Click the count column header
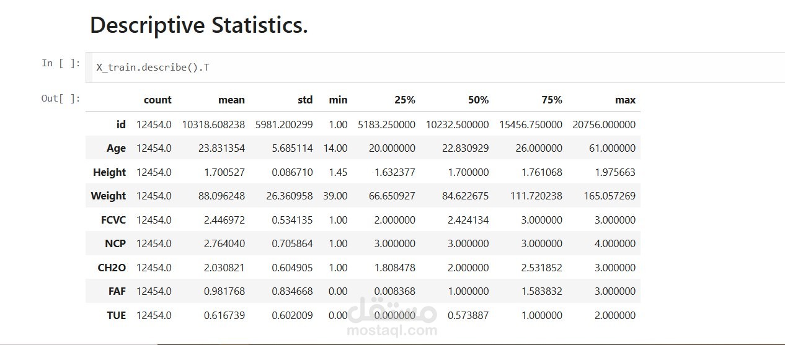 (157, 100)
